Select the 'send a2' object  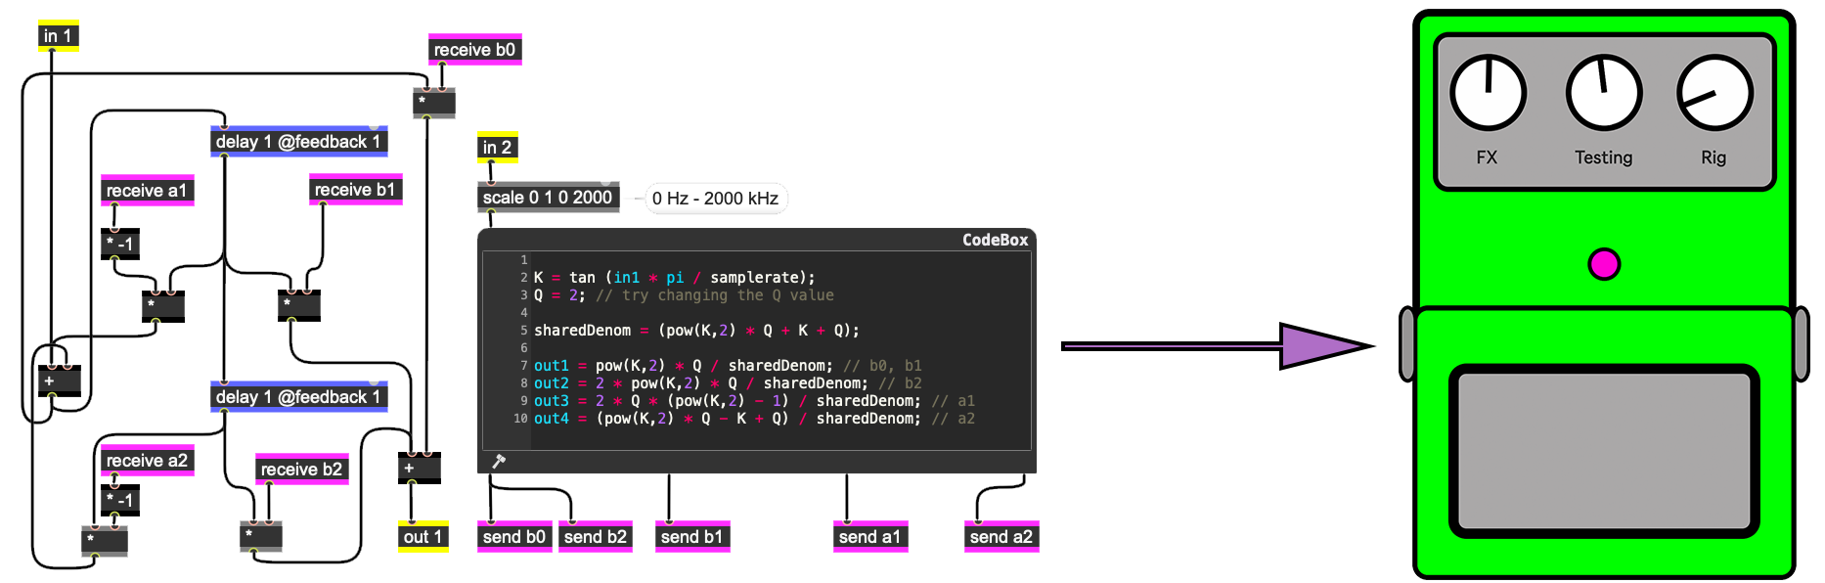1001,537
